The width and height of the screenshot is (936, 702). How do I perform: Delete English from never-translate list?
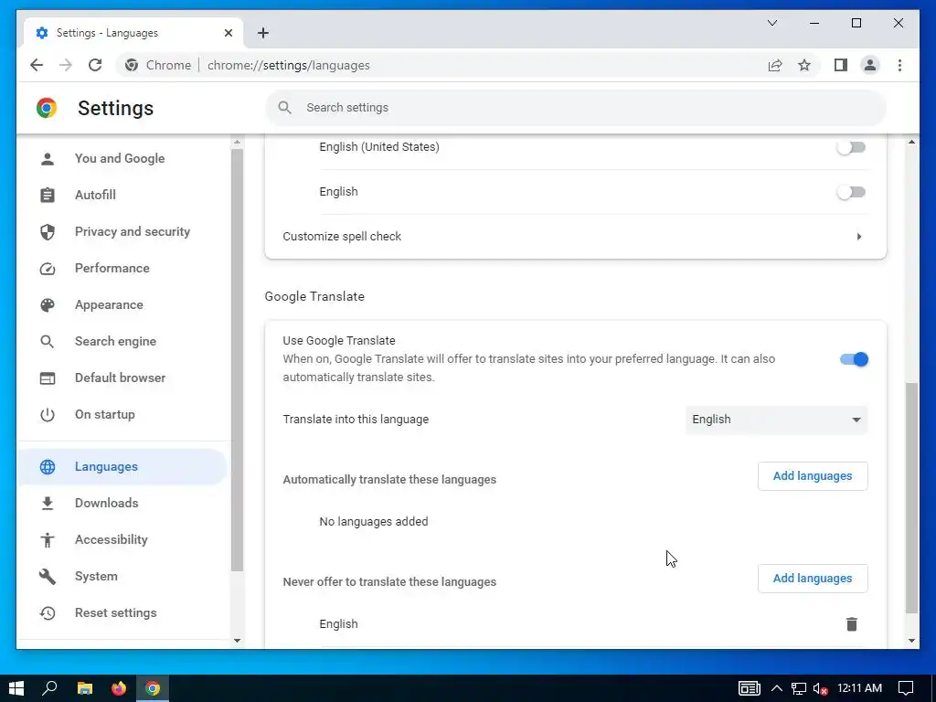[x=852, y=623]
